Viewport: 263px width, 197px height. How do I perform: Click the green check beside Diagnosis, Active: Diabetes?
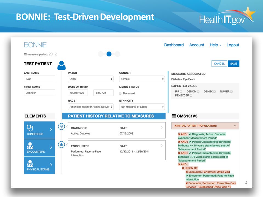click(190, 134)
